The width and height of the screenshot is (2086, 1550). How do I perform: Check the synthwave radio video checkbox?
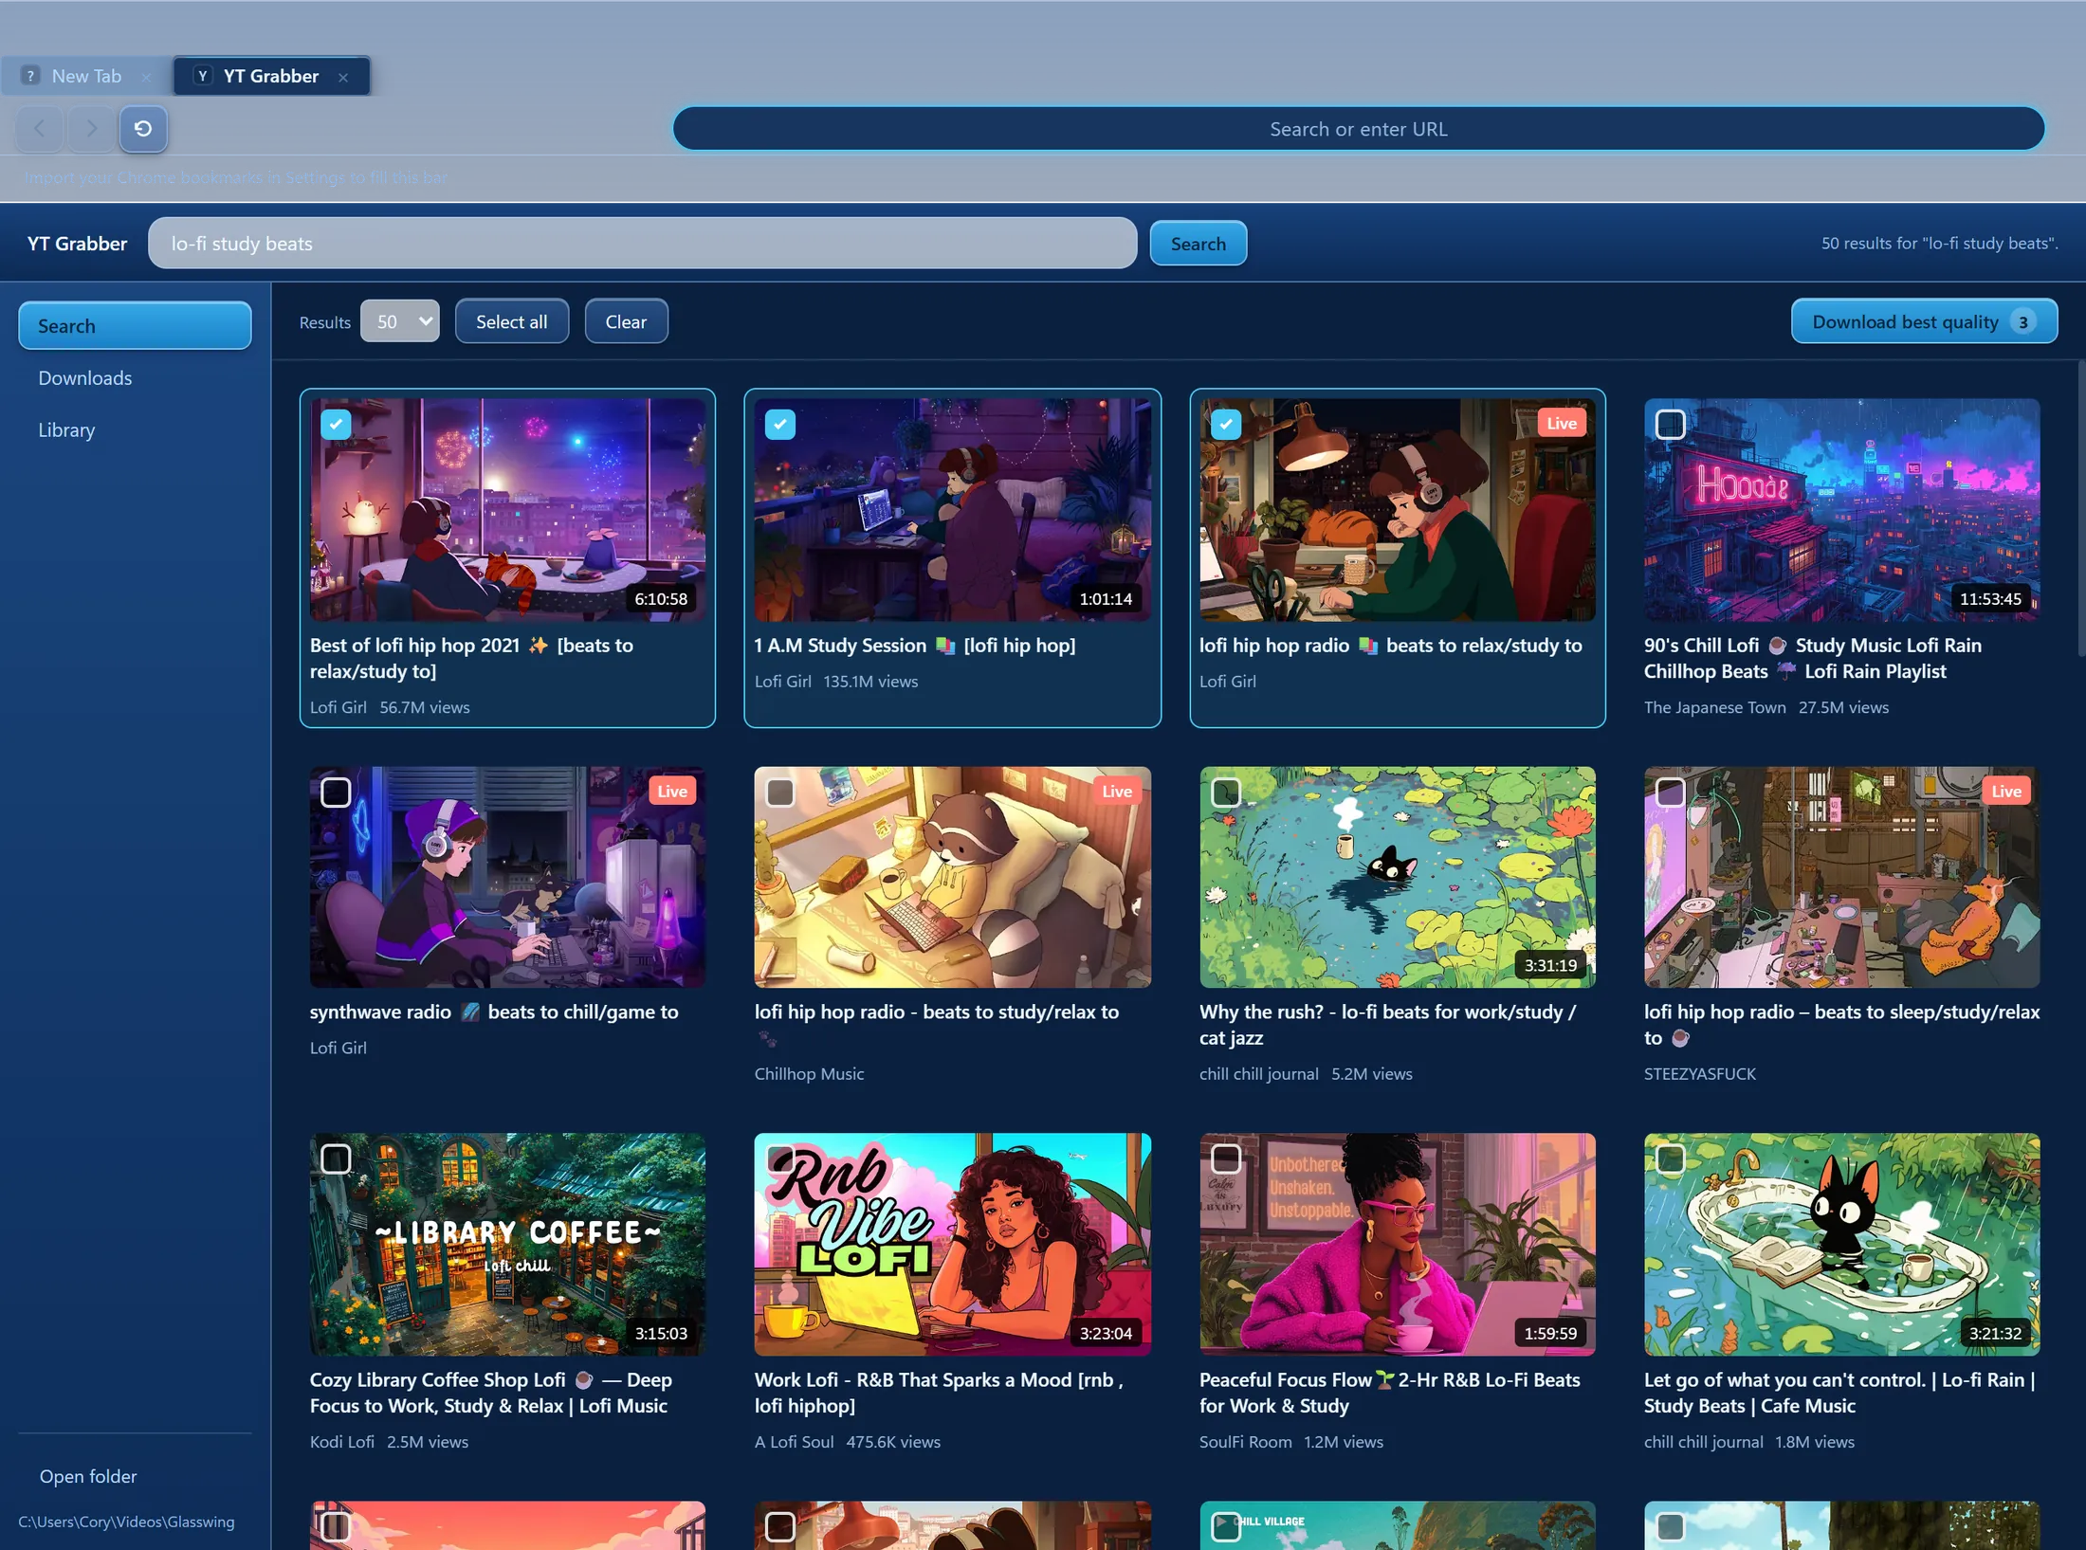pos(336,792)
